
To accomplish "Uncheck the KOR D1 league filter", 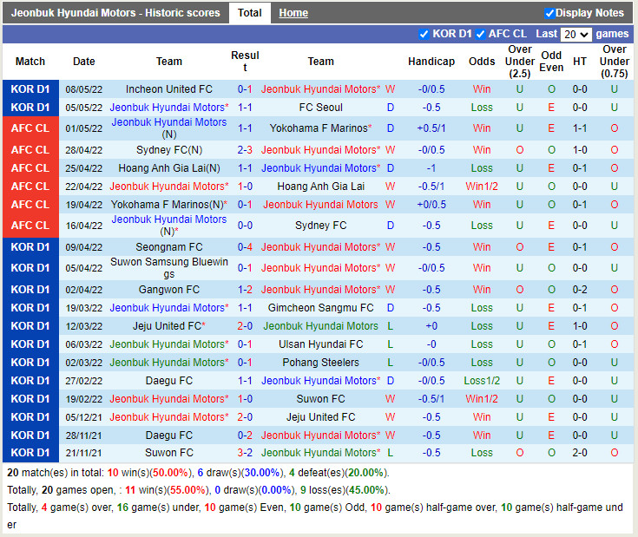I will 424,34.
